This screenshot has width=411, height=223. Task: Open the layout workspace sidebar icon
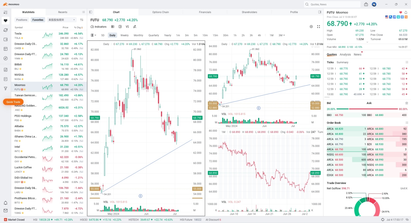point(5,49)
